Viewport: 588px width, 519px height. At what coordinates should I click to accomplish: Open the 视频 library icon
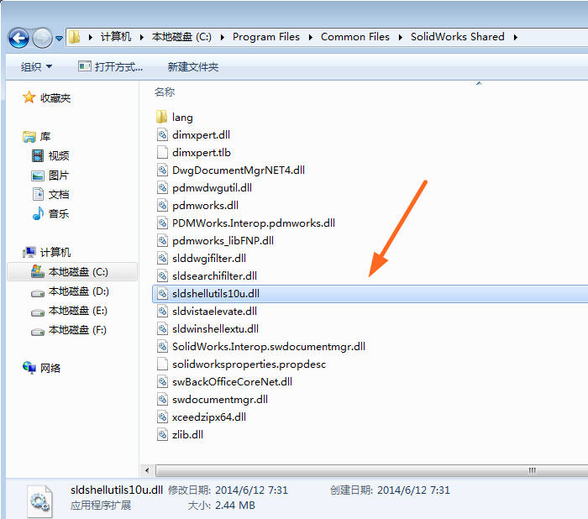pos(37,155)
